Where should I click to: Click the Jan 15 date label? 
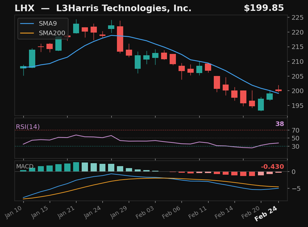point(40,212)
